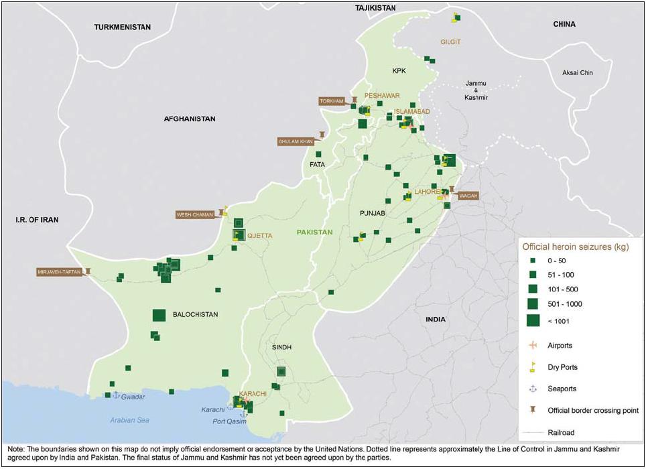The image size is (646, 469).
Task: Click the Wesh-Chaman brown label
Action: pos(194,215)
